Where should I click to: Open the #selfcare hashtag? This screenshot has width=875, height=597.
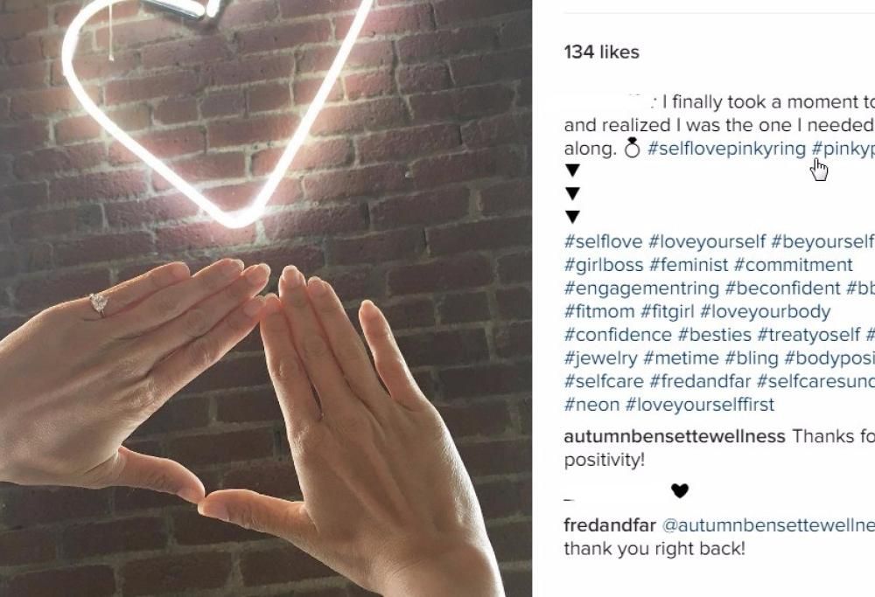pyautogui.click(x=604, y=381)
